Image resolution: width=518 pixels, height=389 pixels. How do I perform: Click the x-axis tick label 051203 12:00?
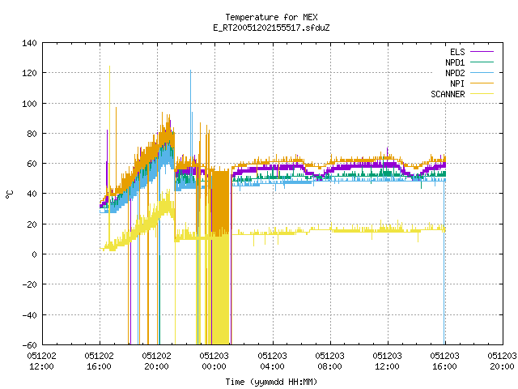click(387, 361)
